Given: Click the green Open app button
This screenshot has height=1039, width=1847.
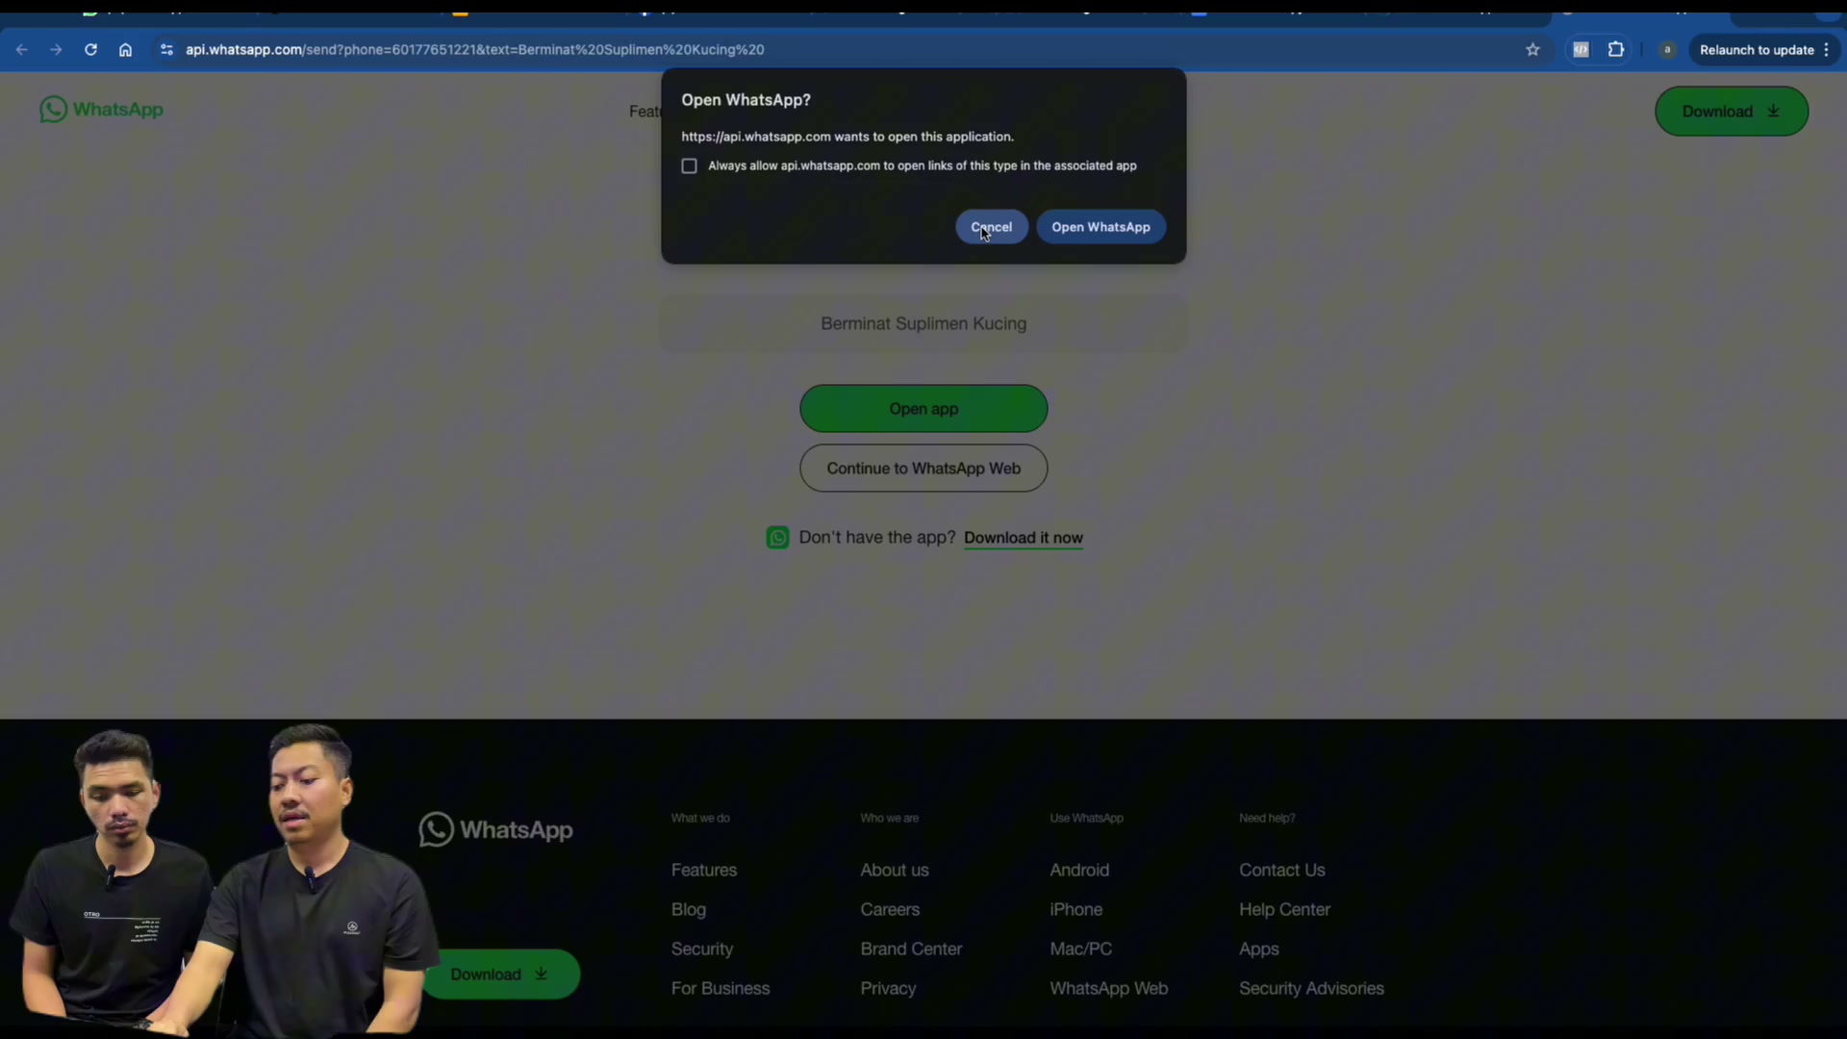Looking at the screenshot, I should 923,409.
